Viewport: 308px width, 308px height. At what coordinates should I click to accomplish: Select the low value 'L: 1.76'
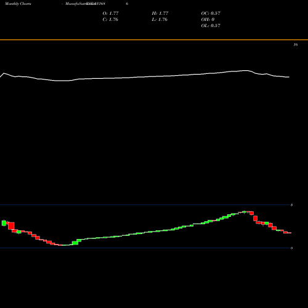click(x=160, y=19)
